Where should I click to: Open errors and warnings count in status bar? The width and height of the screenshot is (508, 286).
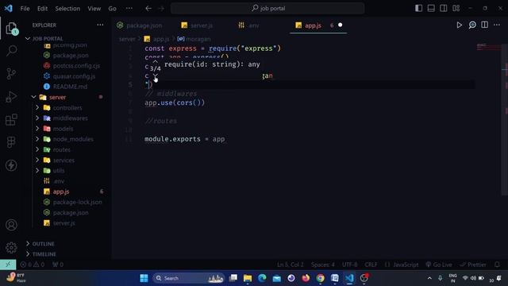[33, 265]
